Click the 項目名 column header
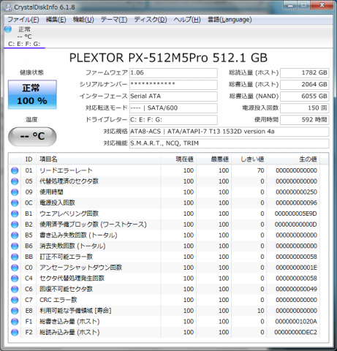 tap(99, 159)
